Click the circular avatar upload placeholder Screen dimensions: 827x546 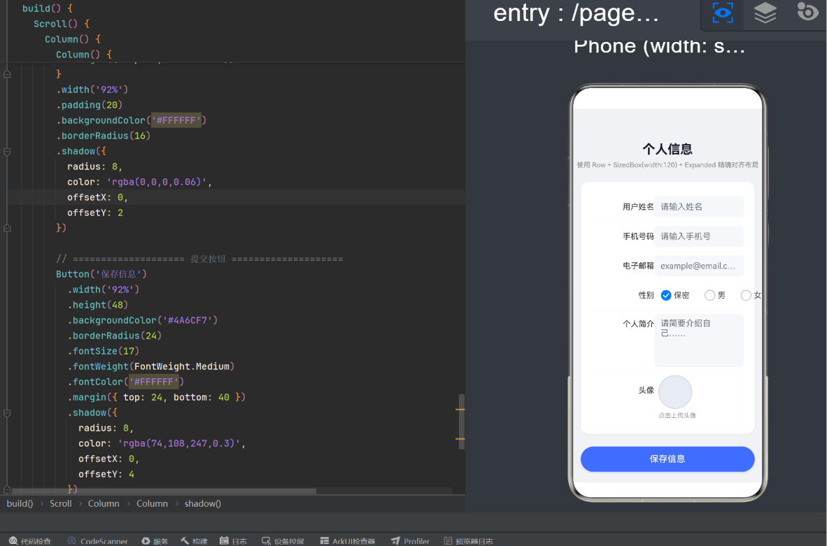click(x=675, y=392)
